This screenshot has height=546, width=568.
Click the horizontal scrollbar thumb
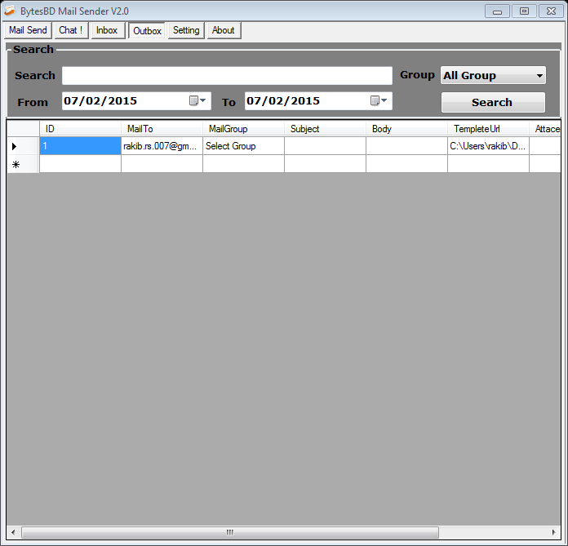[230, 532]
